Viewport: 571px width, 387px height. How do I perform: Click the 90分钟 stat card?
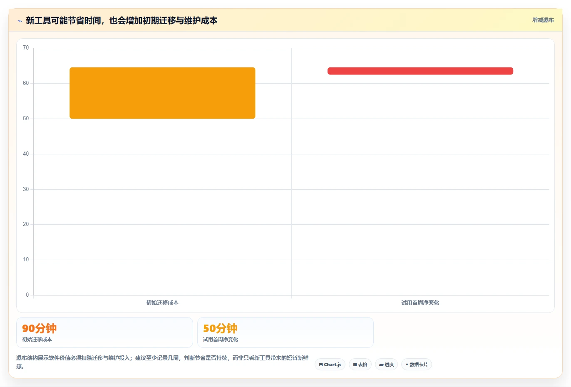click(104, 332)
